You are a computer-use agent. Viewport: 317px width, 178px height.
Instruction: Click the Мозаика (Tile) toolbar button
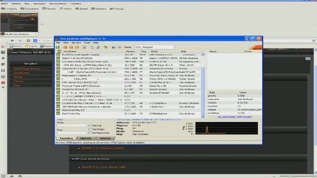point(99,9)
